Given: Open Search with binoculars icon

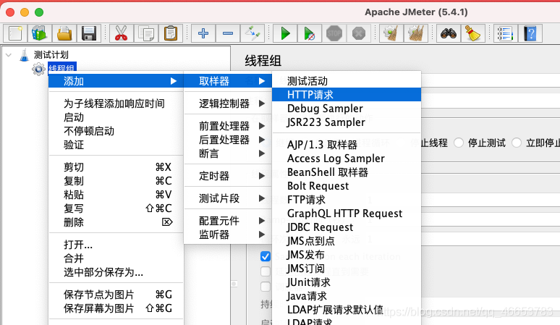Looking at the screenshot, I should [448, 33].
